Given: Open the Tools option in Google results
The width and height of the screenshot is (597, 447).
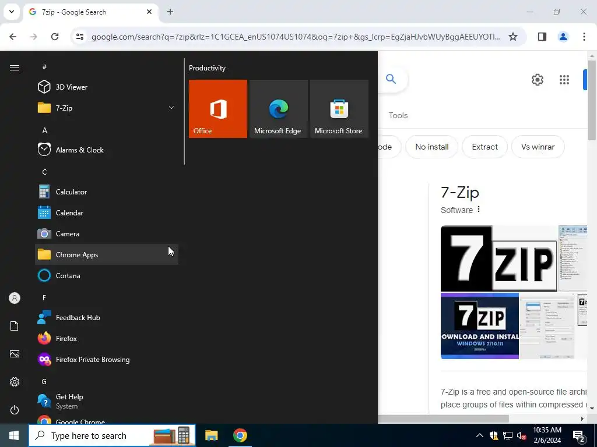Looking at the screenshot, I should (398, 115).
